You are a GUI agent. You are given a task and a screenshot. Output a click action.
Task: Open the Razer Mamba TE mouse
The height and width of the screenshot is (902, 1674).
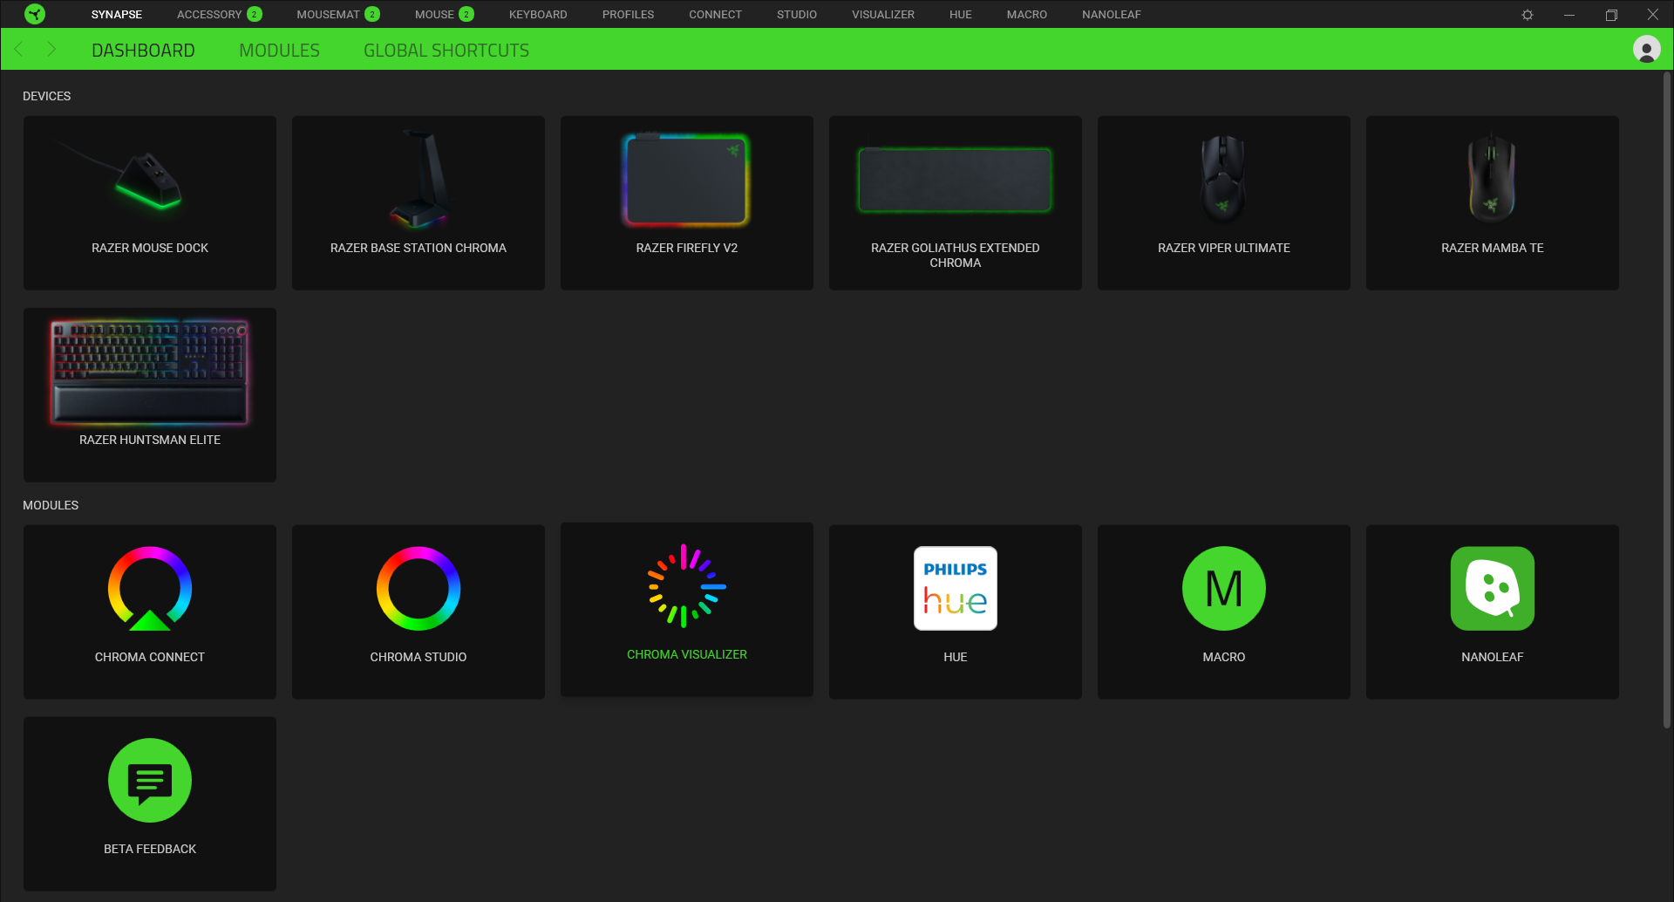pyautogui.click(x=1493, y=203)
